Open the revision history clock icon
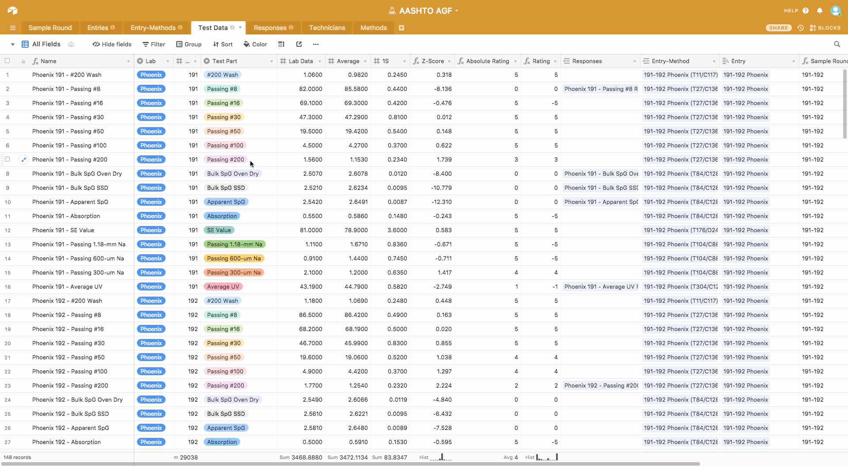The height and width of the screenshot is (467, 848). tap(800, 28)
